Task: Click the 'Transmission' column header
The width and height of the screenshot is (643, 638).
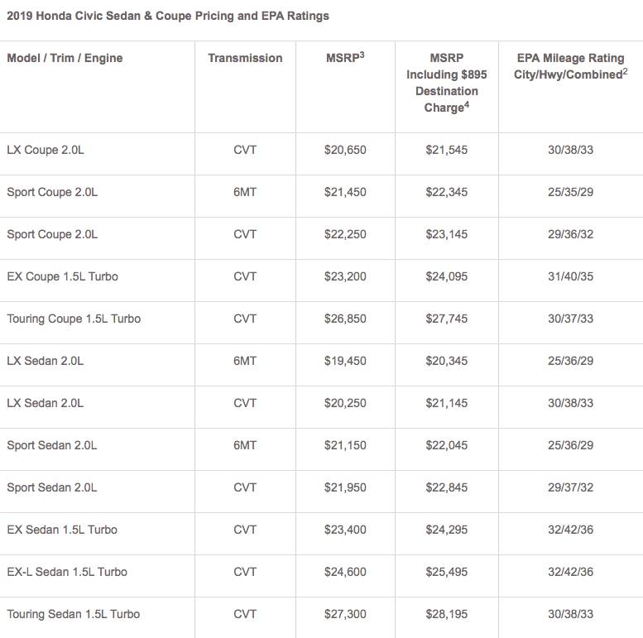Action: 245,58
